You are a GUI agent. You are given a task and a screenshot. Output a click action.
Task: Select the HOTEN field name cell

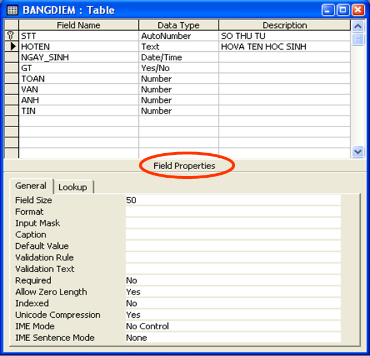coord(79,47)
